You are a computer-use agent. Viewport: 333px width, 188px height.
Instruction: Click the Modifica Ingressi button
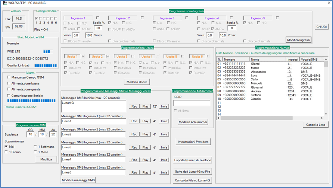[x=298, y=40]
